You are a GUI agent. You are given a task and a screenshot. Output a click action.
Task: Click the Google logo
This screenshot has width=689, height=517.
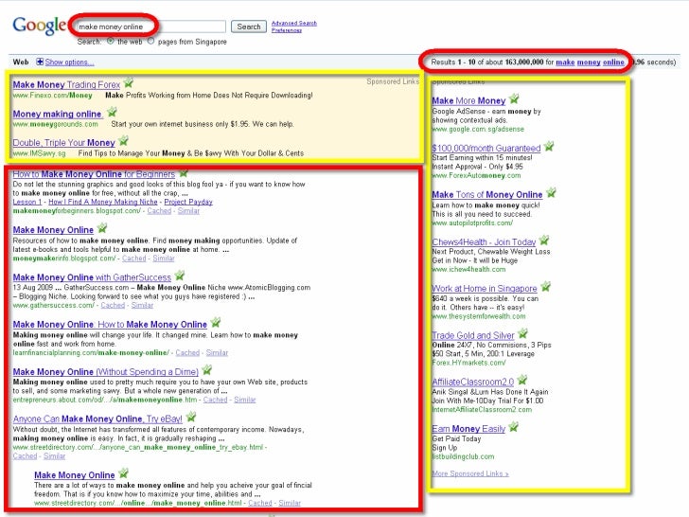point(40,26)
